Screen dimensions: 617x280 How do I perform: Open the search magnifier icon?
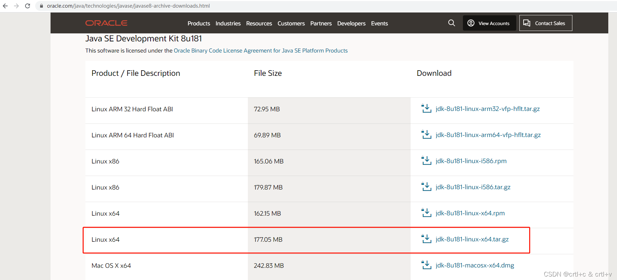pos(451,23)
